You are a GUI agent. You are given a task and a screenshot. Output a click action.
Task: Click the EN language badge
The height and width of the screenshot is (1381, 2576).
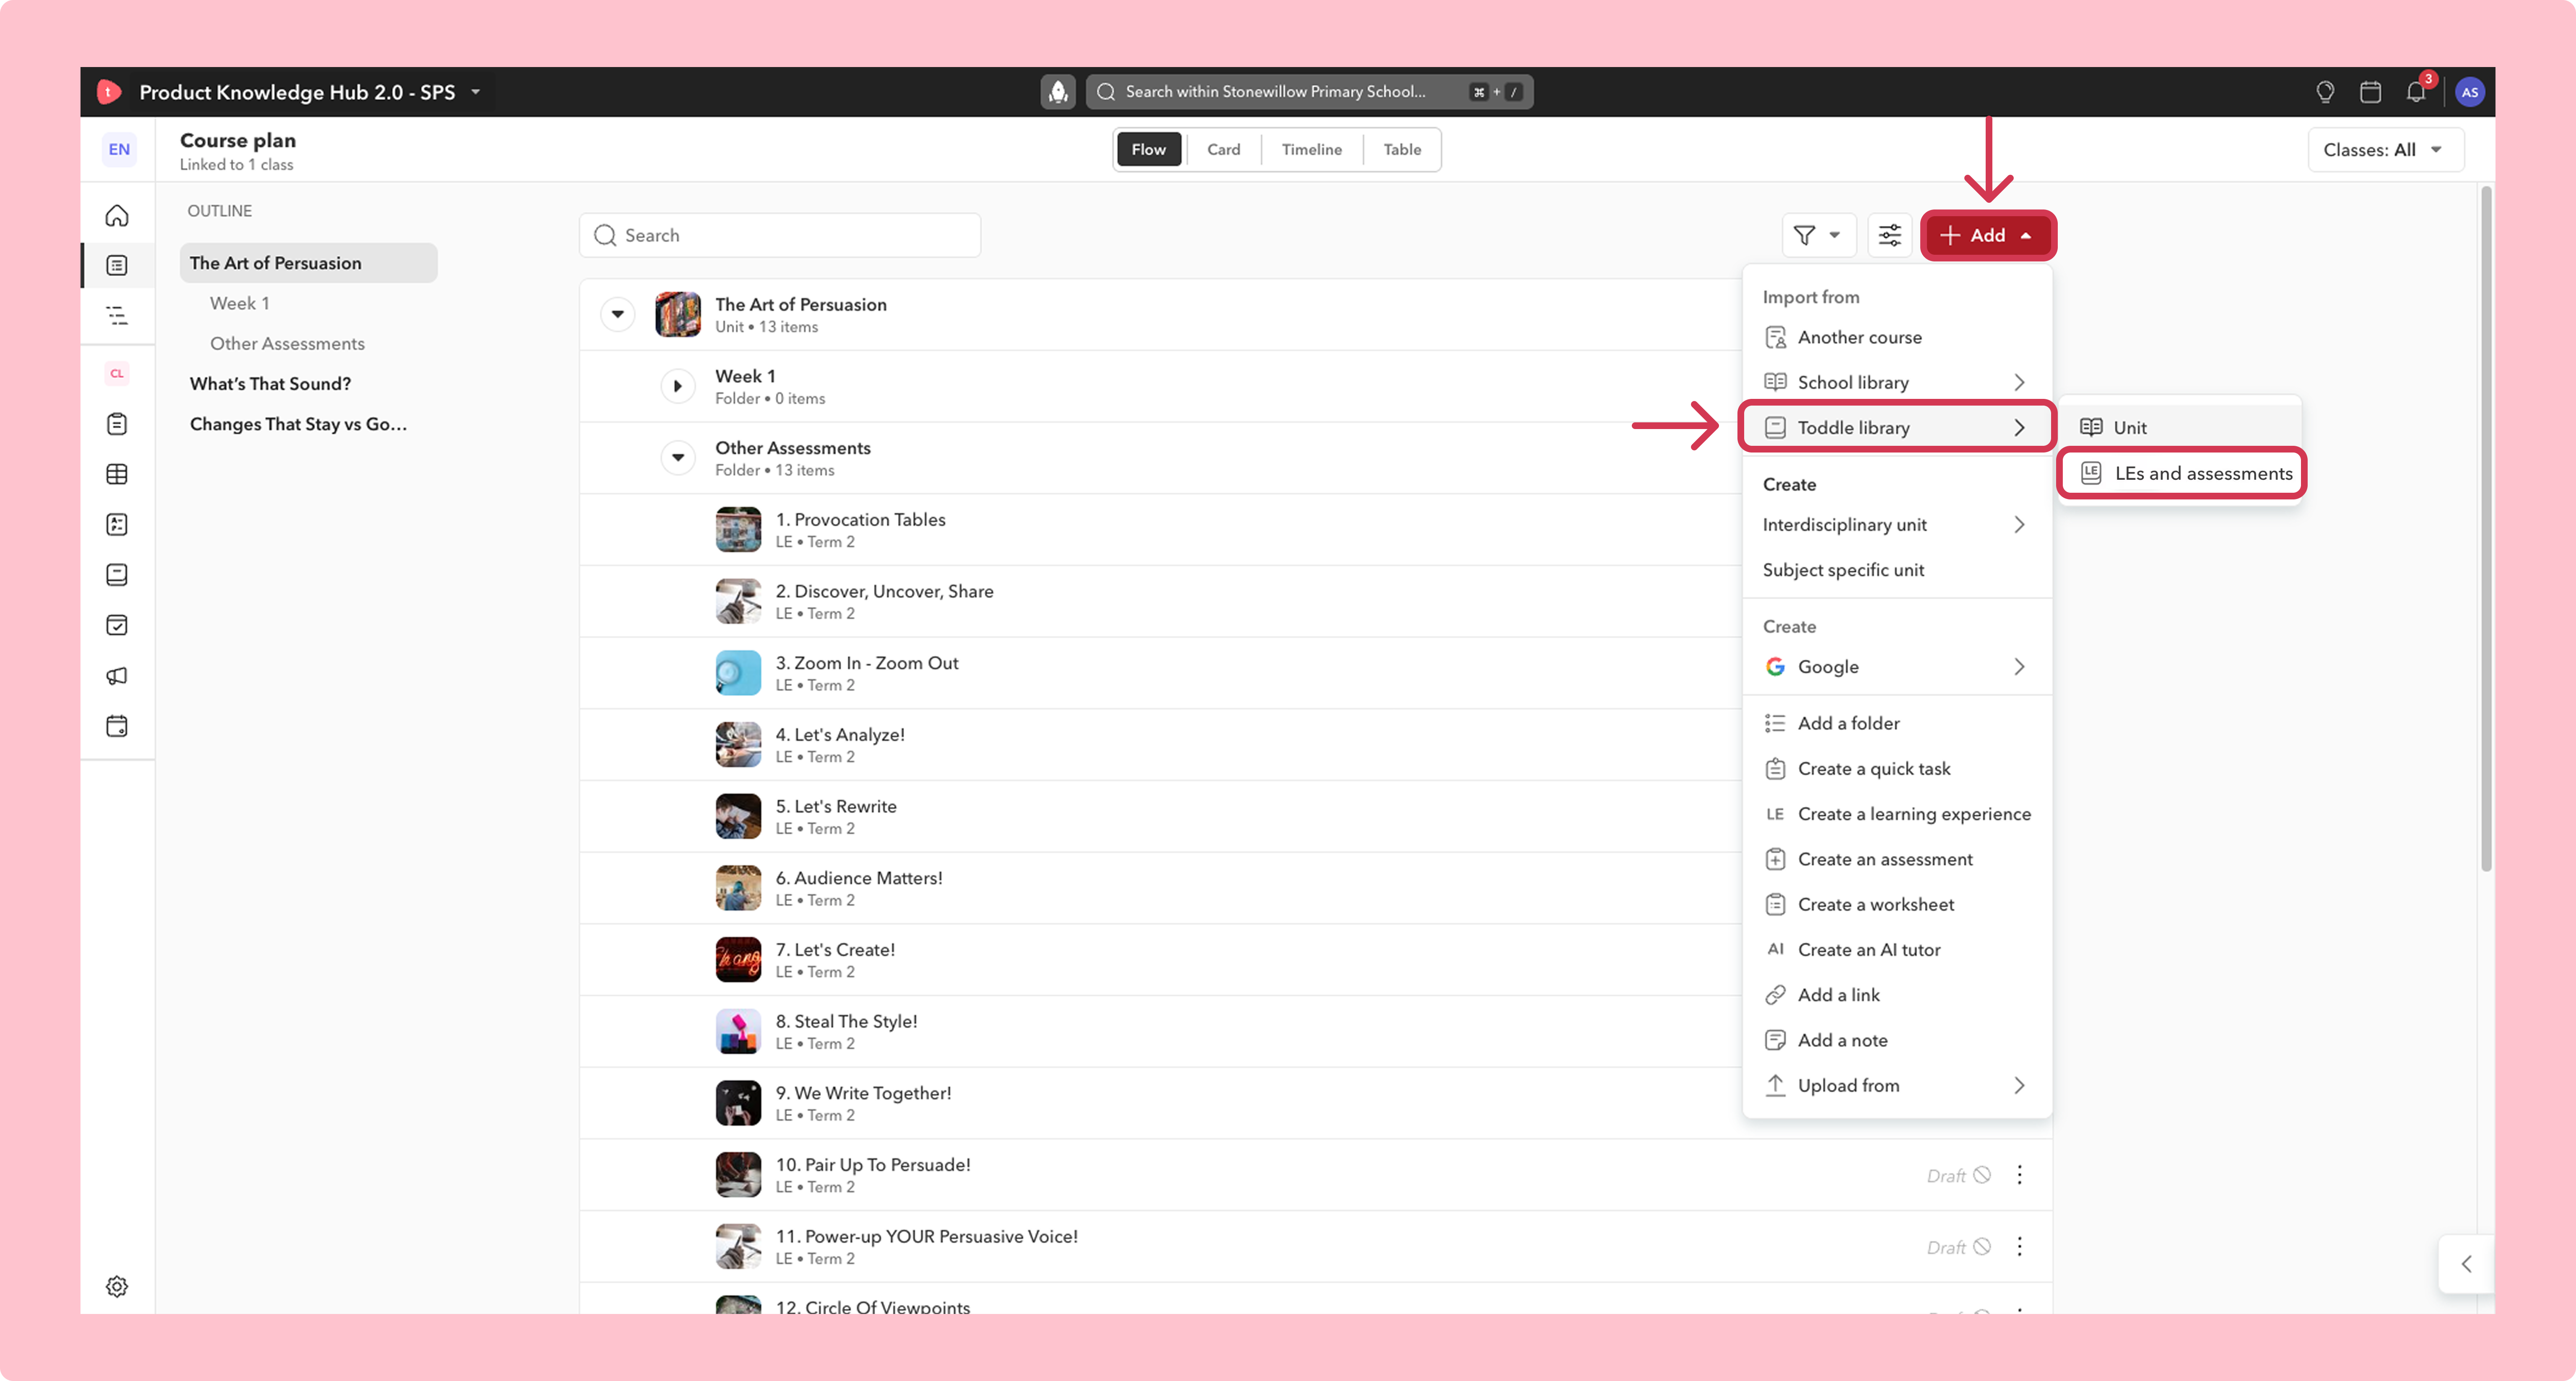point(119,150)
